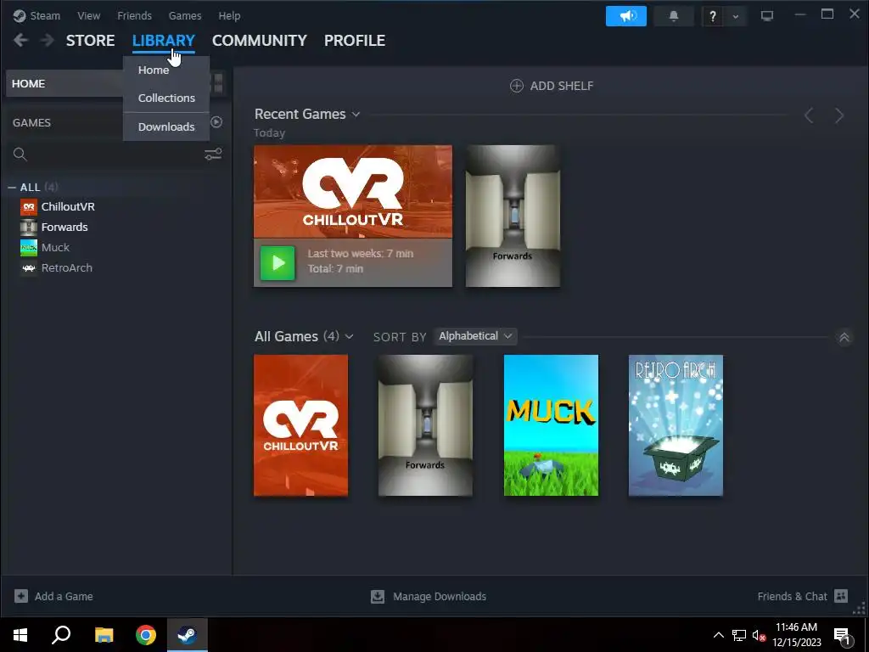Open the Friends menu

coord(134,15)
